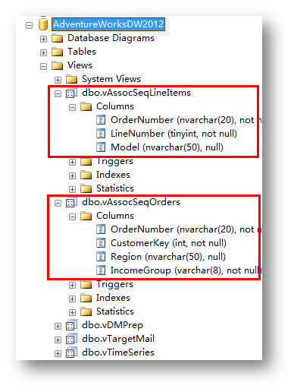Image resolution: width=294 pixels, height=392 pixels.
Task: Select the dbo.vDMPrep label
Action: 112,325
